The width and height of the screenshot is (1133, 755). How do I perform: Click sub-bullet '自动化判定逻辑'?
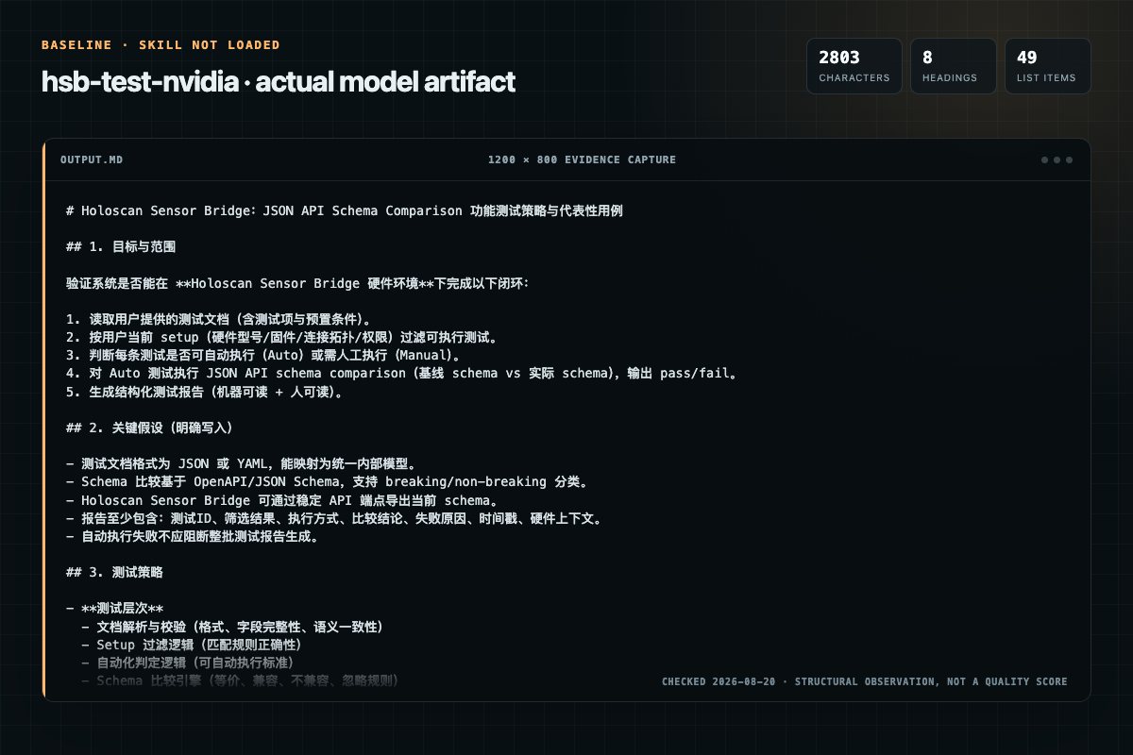(188, 662)
